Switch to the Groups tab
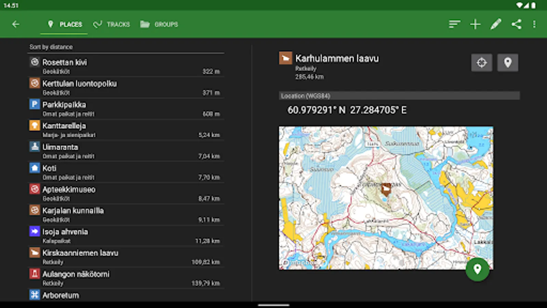Image resolution: width=547 pixels, height=308 pixels. point(159,24)
